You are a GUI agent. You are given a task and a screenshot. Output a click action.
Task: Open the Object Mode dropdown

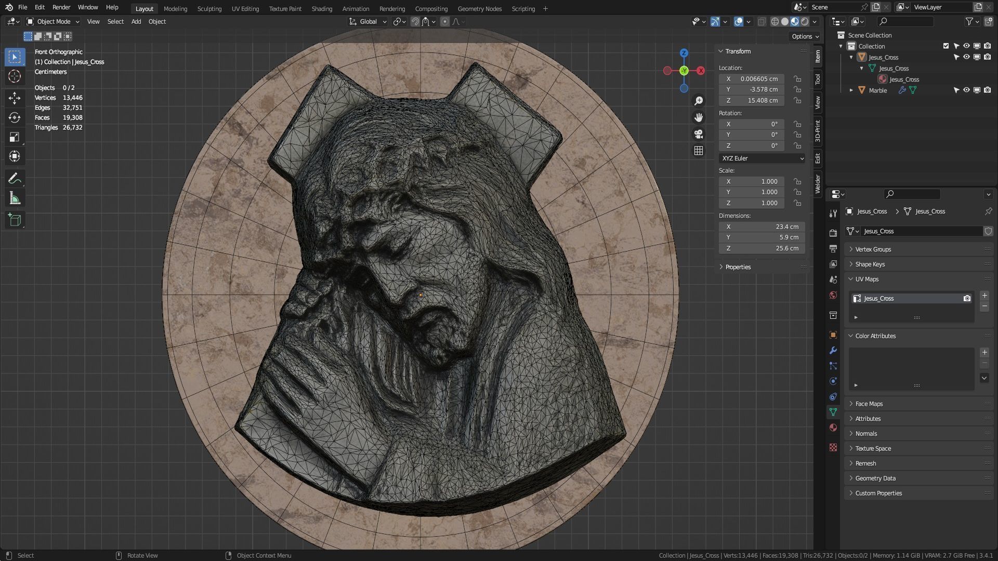[x=53, y=21]
